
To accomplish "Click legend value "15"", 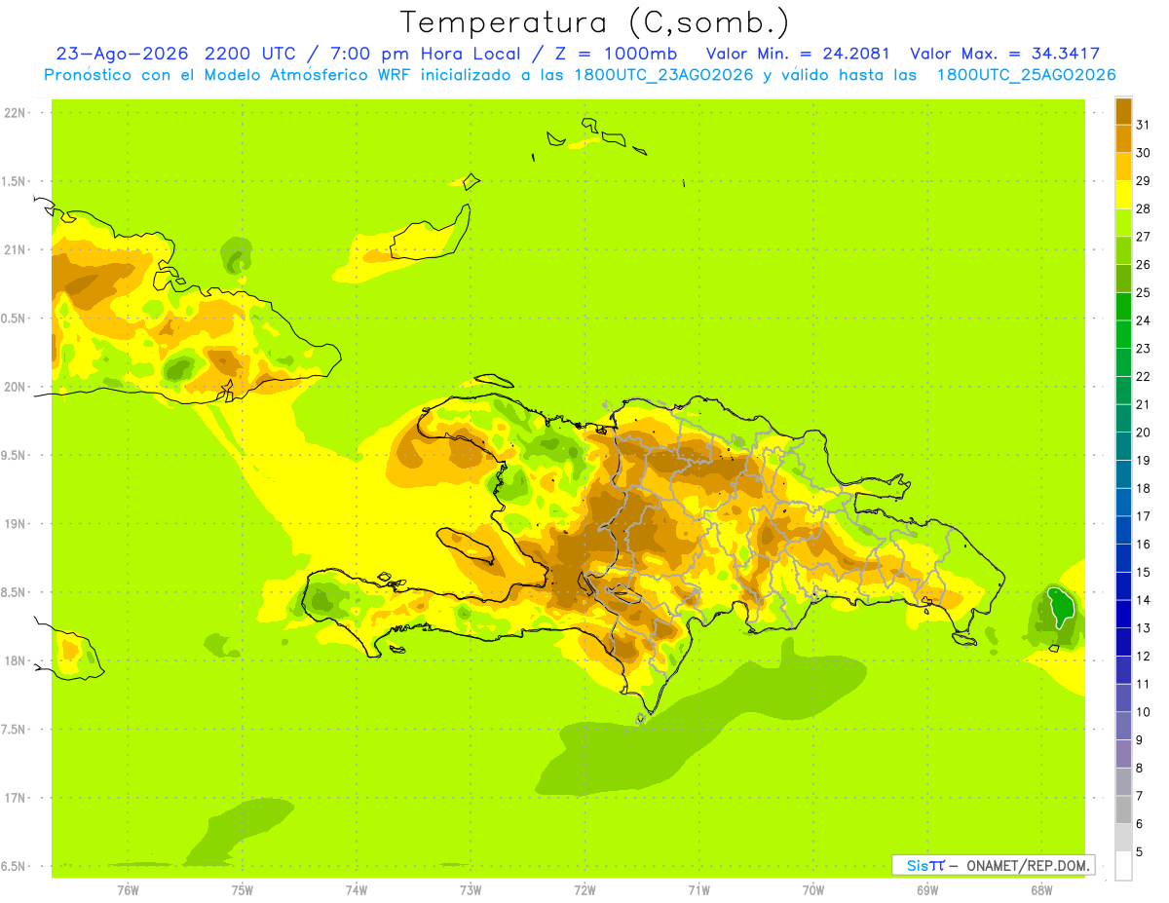I will click(x=1144, y=573).
